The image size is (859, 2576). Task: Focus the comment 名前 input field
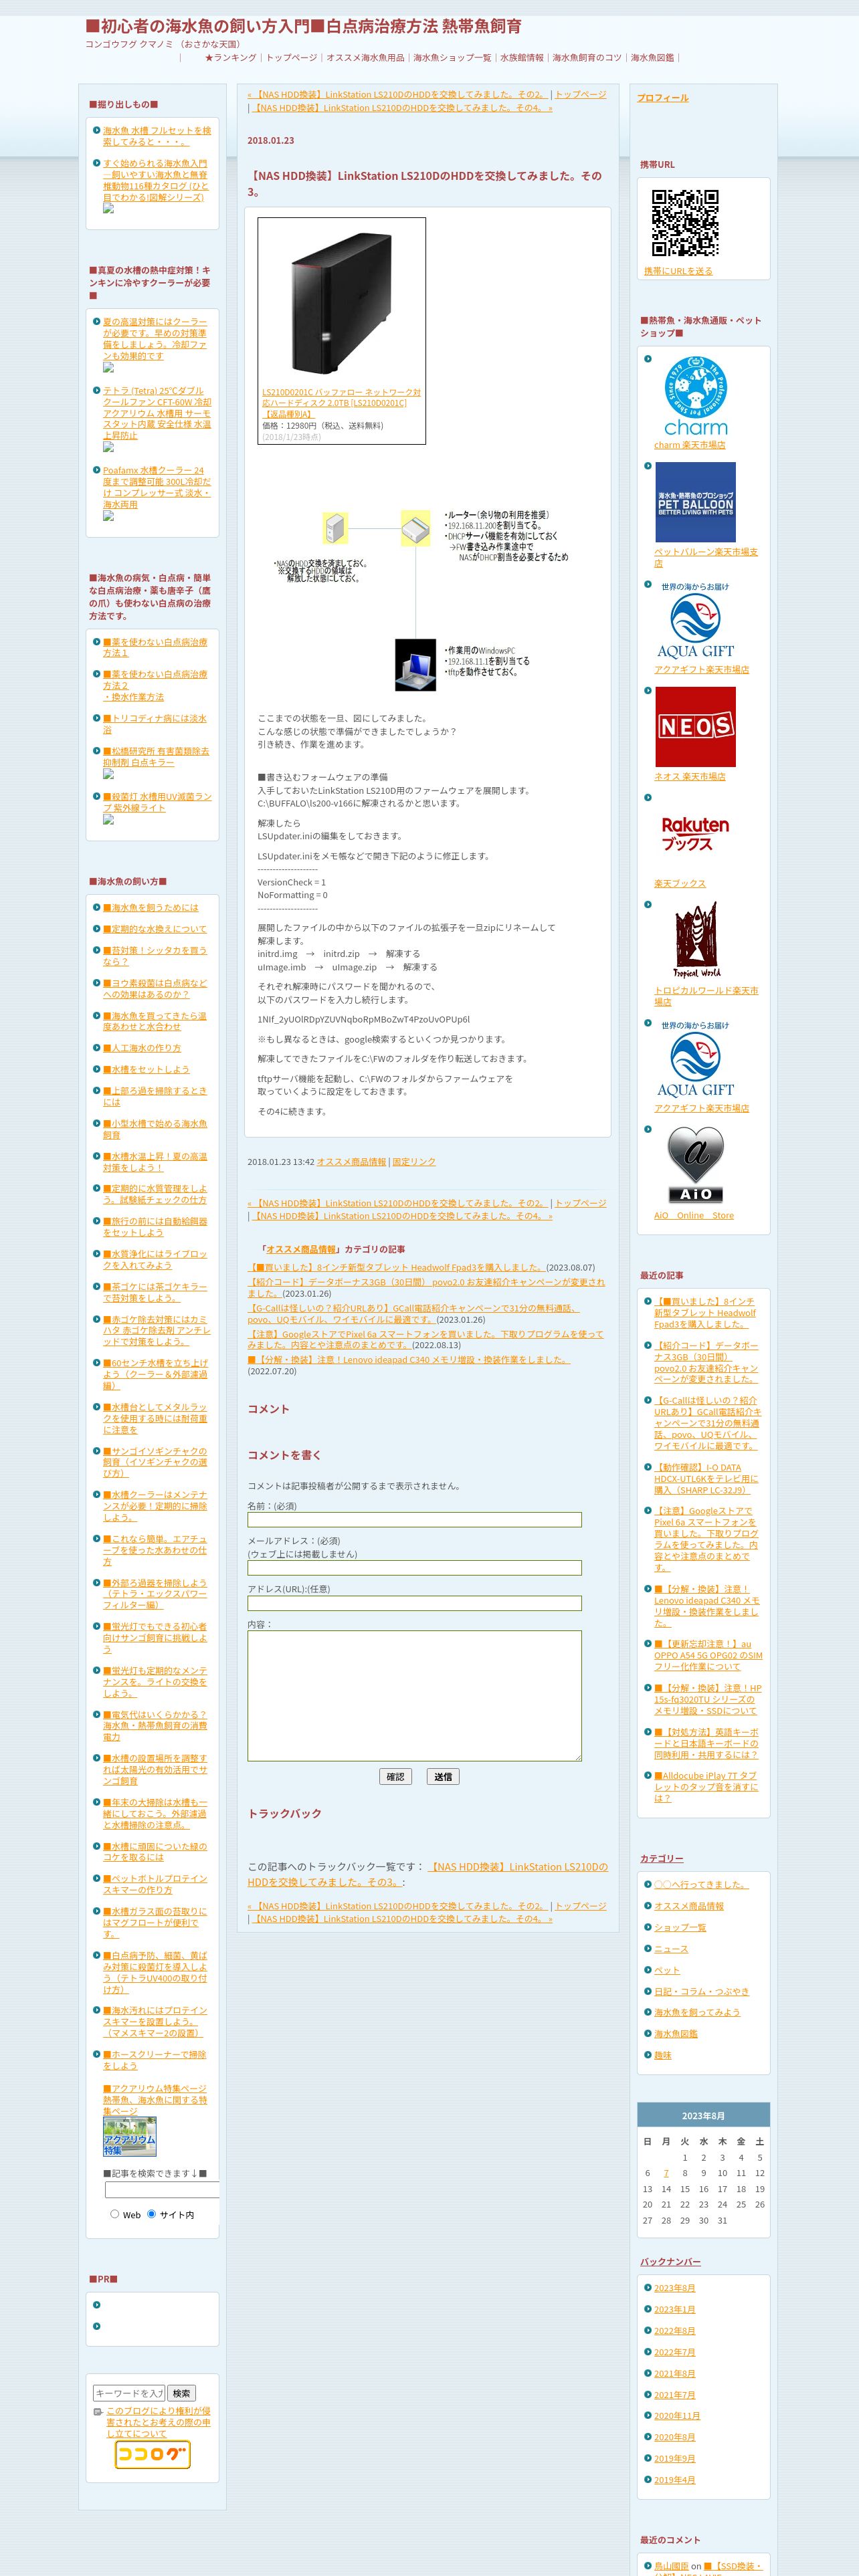coord(414,1519)
